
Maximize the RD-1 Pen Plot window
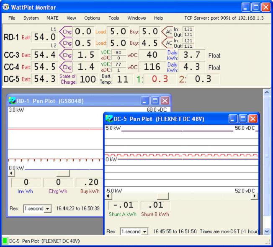155,100
